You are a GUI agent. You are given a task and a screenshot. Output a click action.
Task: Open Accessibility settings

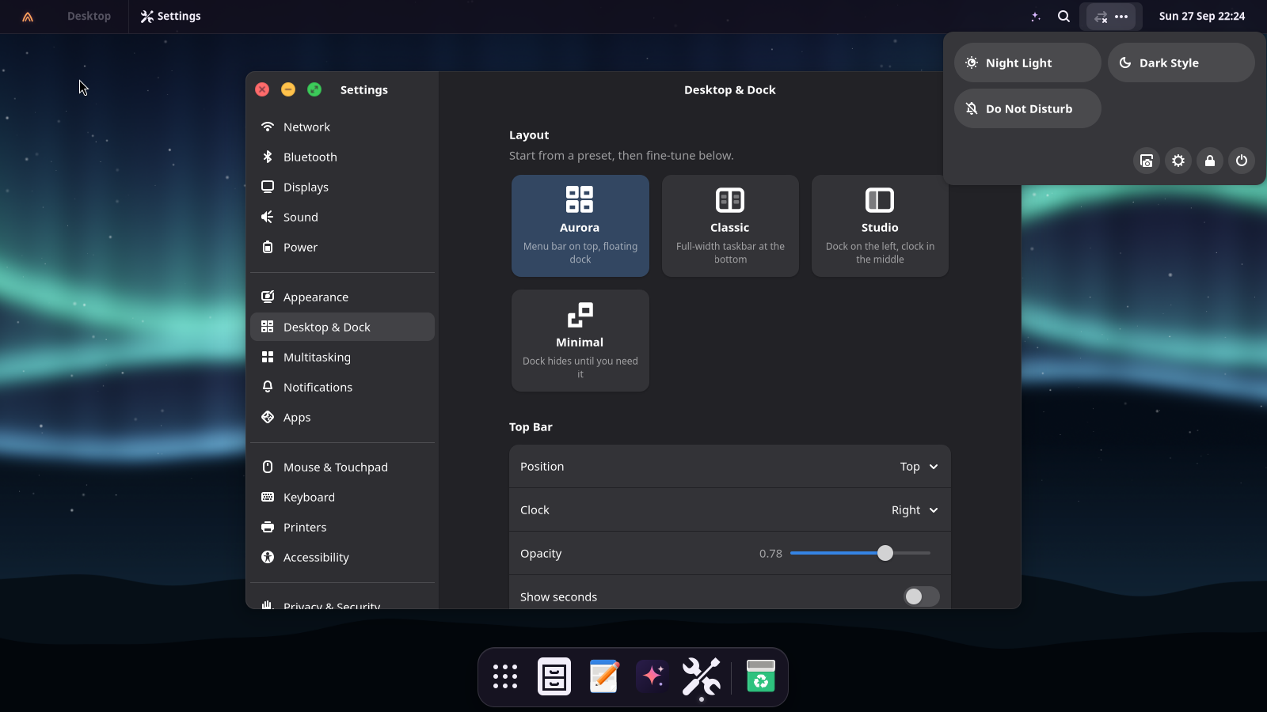tap(342, 557)
